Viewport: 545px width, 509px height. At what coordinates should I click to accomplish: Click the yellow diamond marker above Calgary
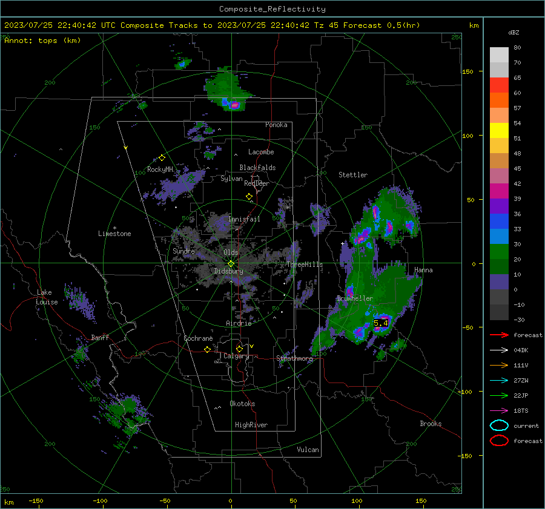239,349
